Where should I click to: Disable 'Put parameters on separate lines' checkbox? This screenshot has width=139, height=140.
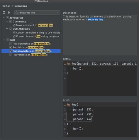click(11, 51)
